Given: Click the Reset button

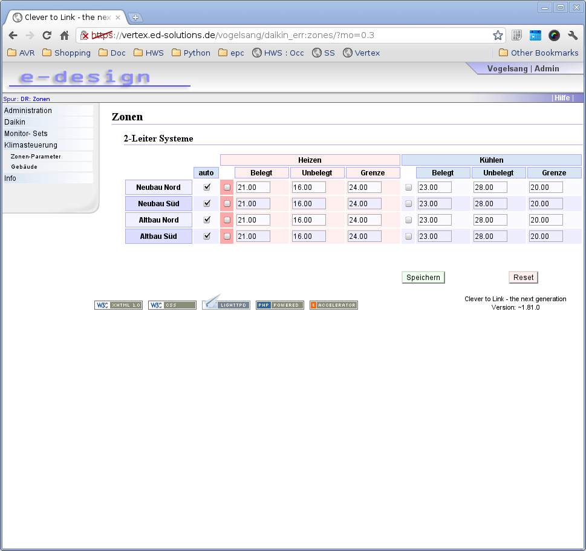Looking at the screenshot, I should (523, 278).
